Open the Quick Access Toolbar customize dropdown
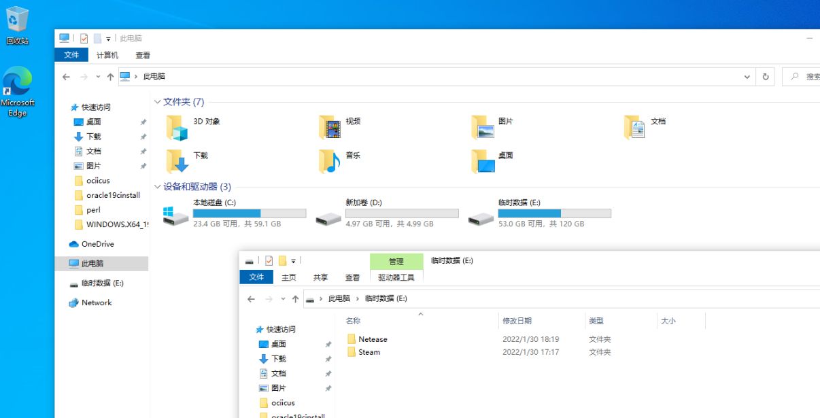 click(x=109, y=38)
